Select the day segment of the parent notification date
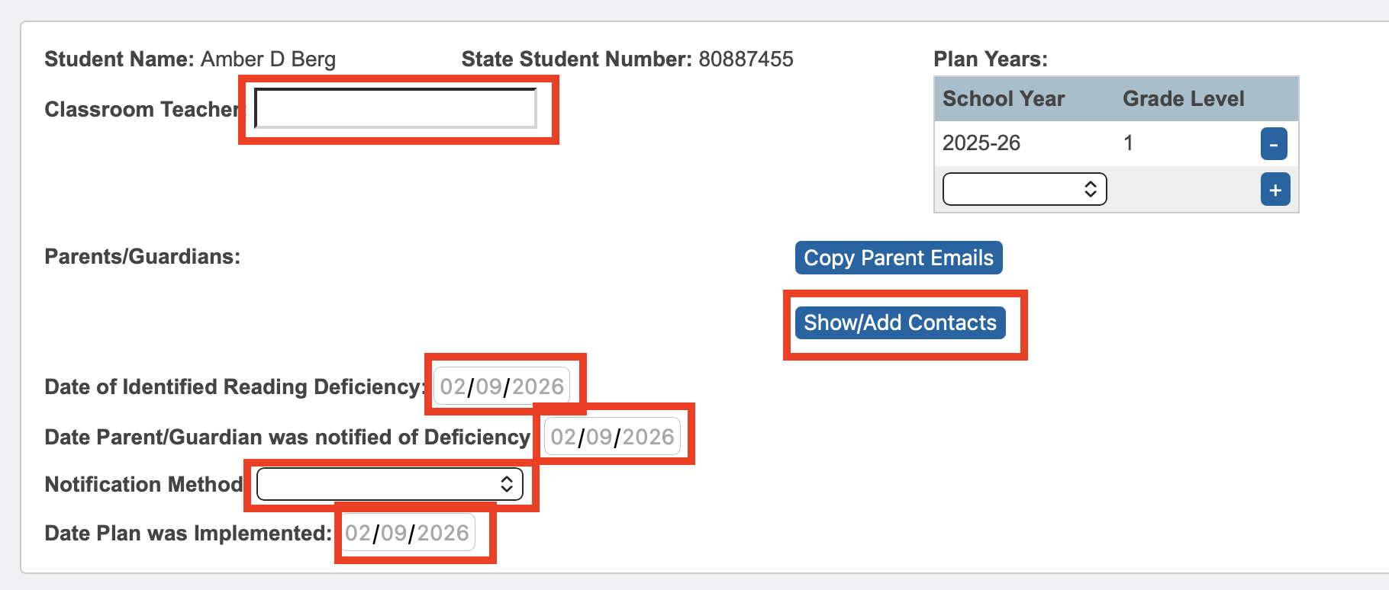The height and width of the screenshot is (590, 1389). coord(599,436)
